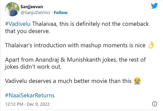Image resolution: width=163 pixels, height=111 pixels.
Task: Open the #Vadivelu hashtag
Action: (x=17, y=24)
